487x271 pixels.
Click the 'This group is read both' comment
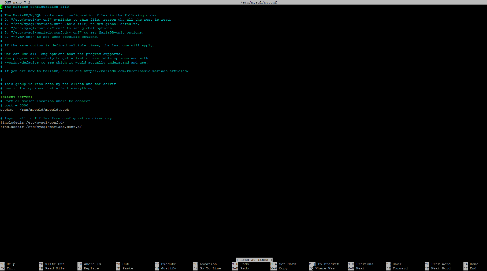click(x=58, y=84)
